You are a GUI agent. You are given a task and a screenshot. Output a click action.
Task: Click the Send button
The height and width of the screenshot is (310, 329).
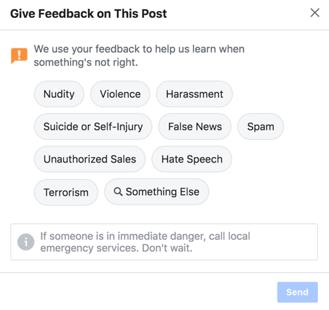[297, 292]
